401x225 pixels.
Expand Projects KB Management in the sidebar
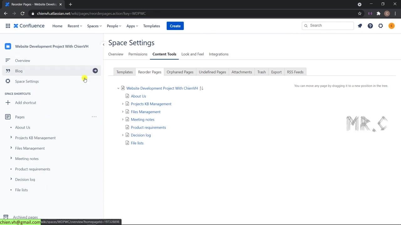tap(11, 137)
